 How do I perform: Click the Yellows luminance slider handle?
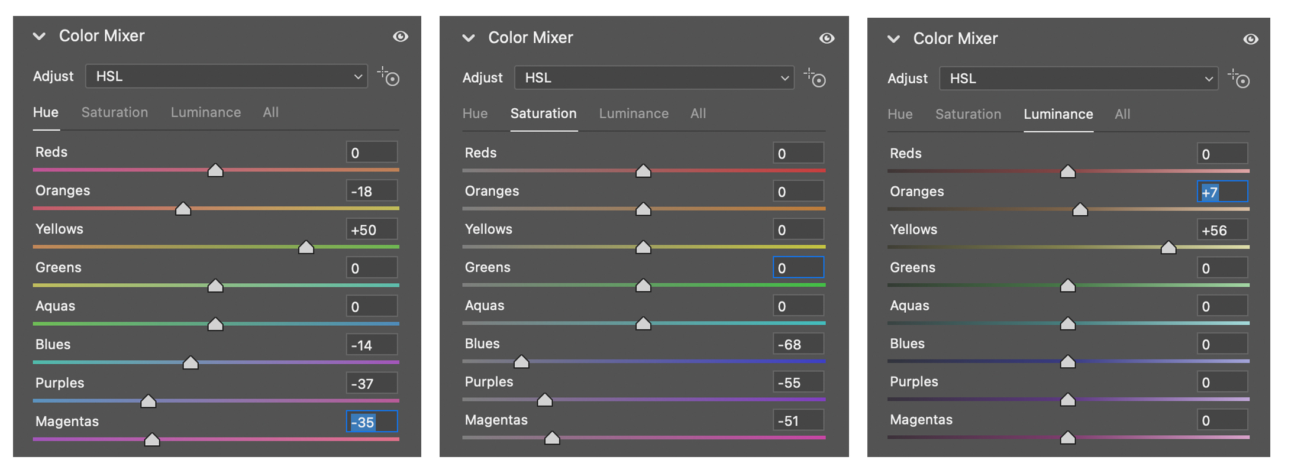pos(1169,247)
